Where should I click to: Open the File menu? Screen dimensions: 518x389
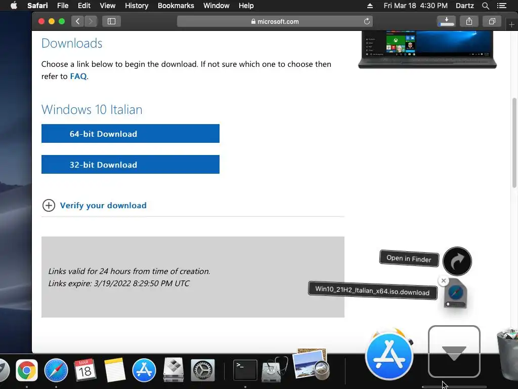click(62, 6)
